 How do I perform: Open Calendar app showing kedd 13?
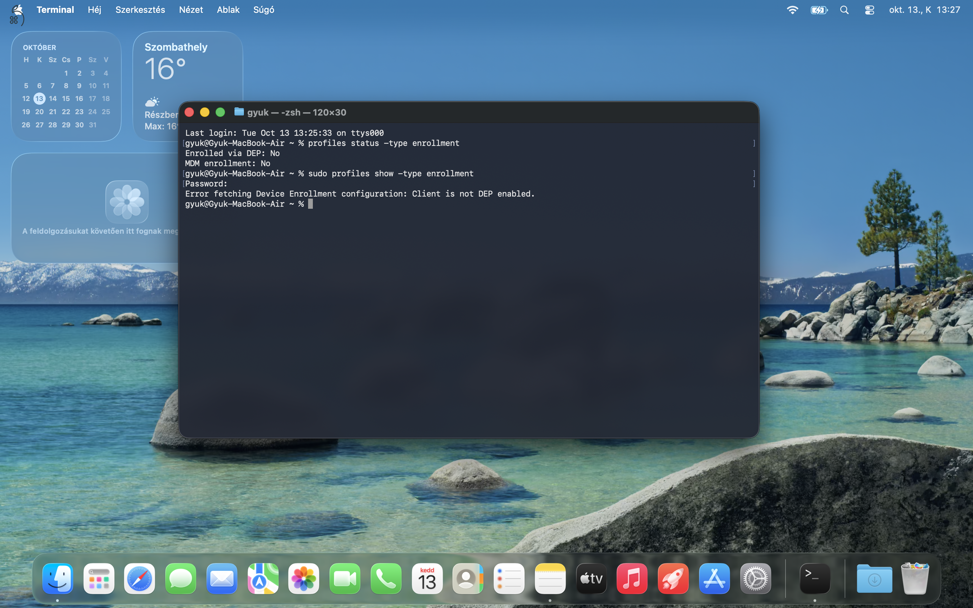pos(427,579)
